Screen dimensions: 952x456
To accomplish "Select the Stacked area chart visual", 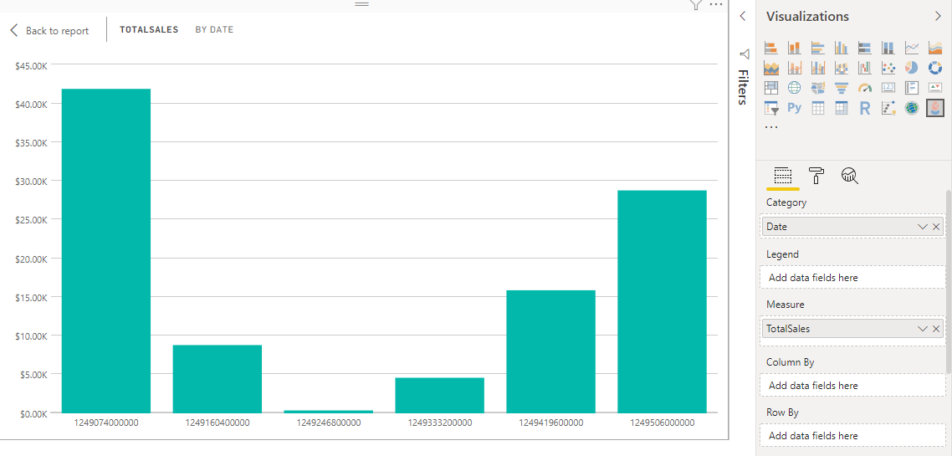I will (x=771, y=68).
